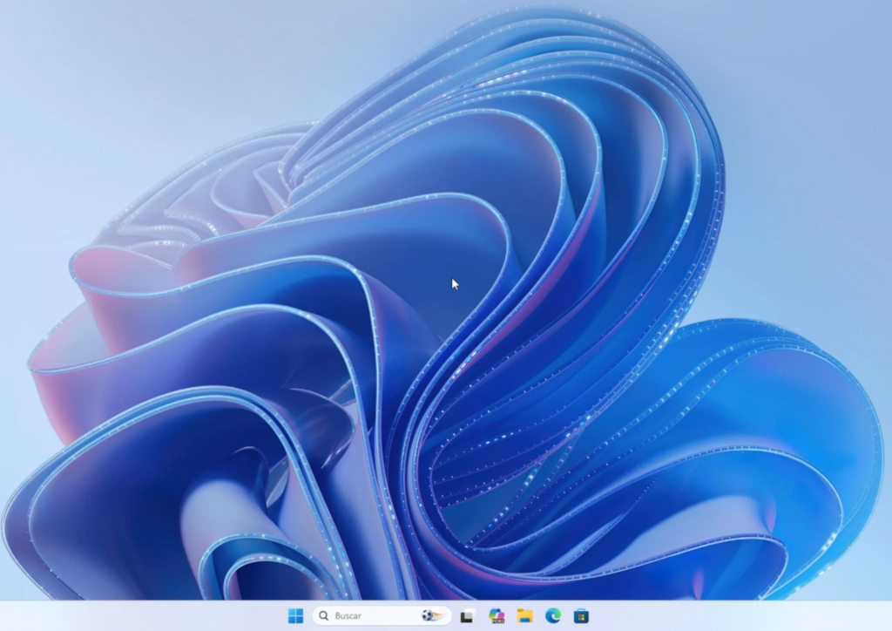Open the Windows Start menu
Image resolution: width=892 pixels, height=631 pixels.
(x=295, y=615)
